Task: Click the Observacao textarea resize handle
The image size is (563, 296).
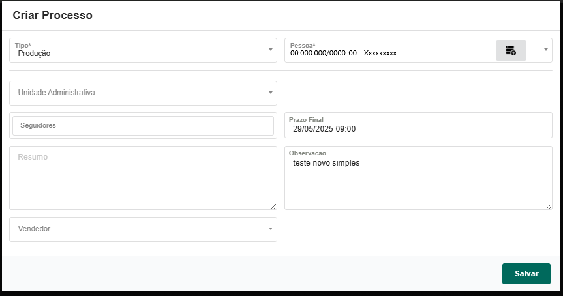Action: (x=549, y=206)
